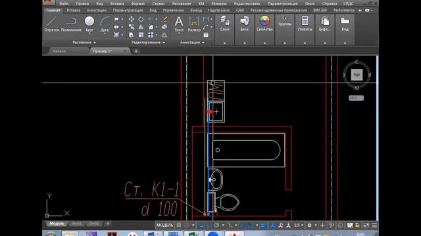Open the Размер dimension tool

pos(194,24)
